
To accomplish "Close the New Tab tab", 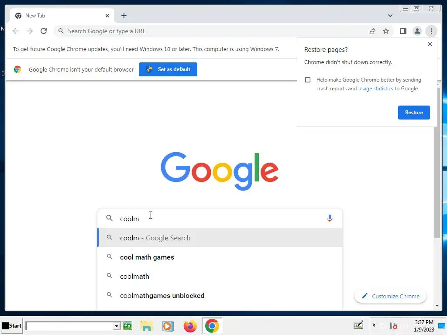I will (107, 16).
